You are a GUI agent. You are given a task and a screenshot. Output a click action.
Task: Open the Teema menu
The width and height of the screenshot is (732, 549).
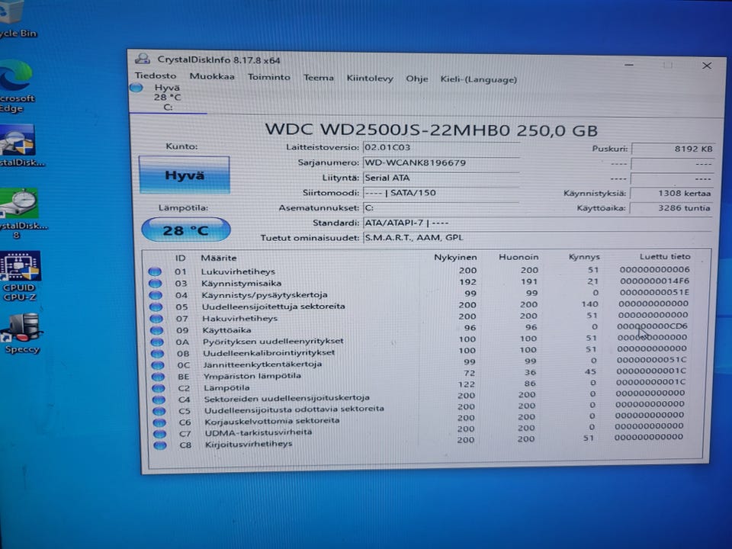coord(319,78)
